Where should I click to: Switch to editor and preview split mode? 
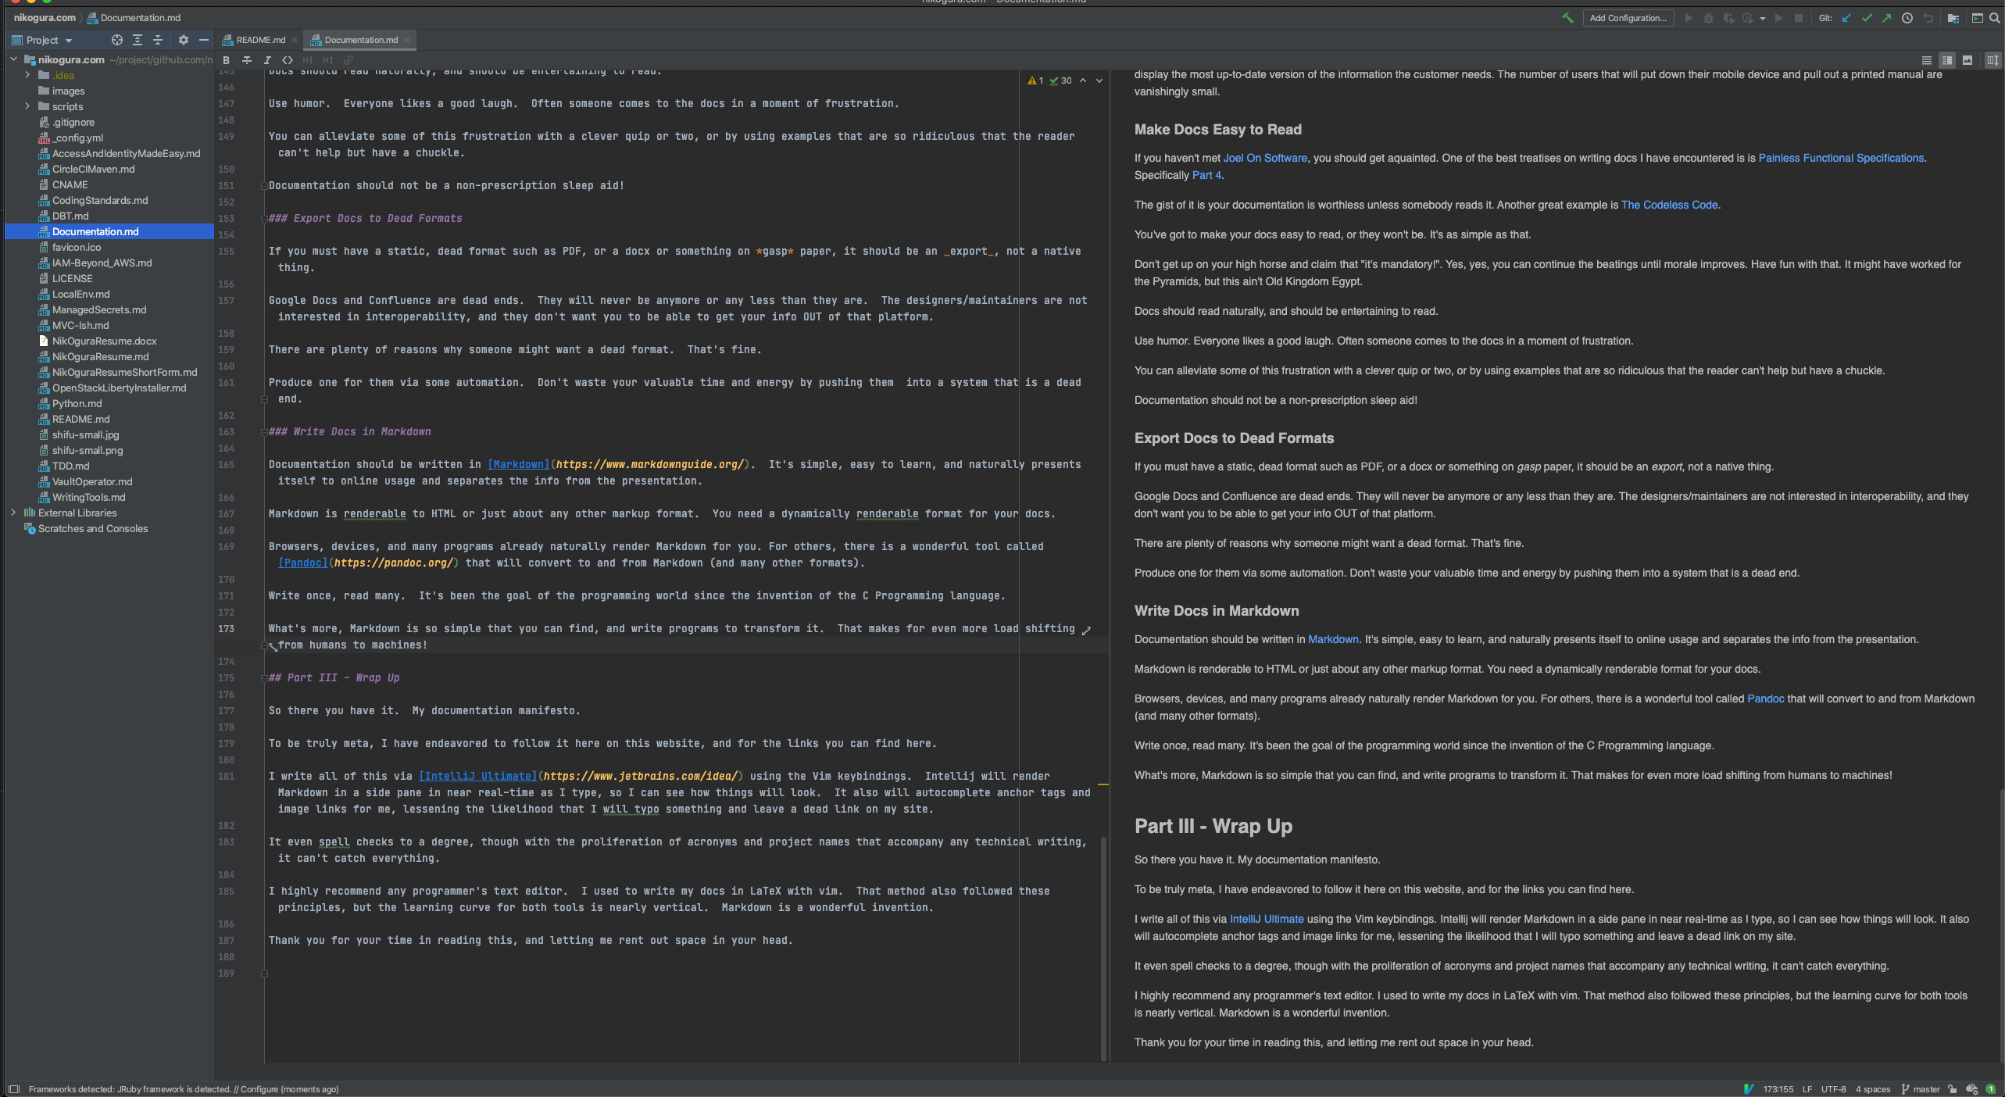[1947, 60]
